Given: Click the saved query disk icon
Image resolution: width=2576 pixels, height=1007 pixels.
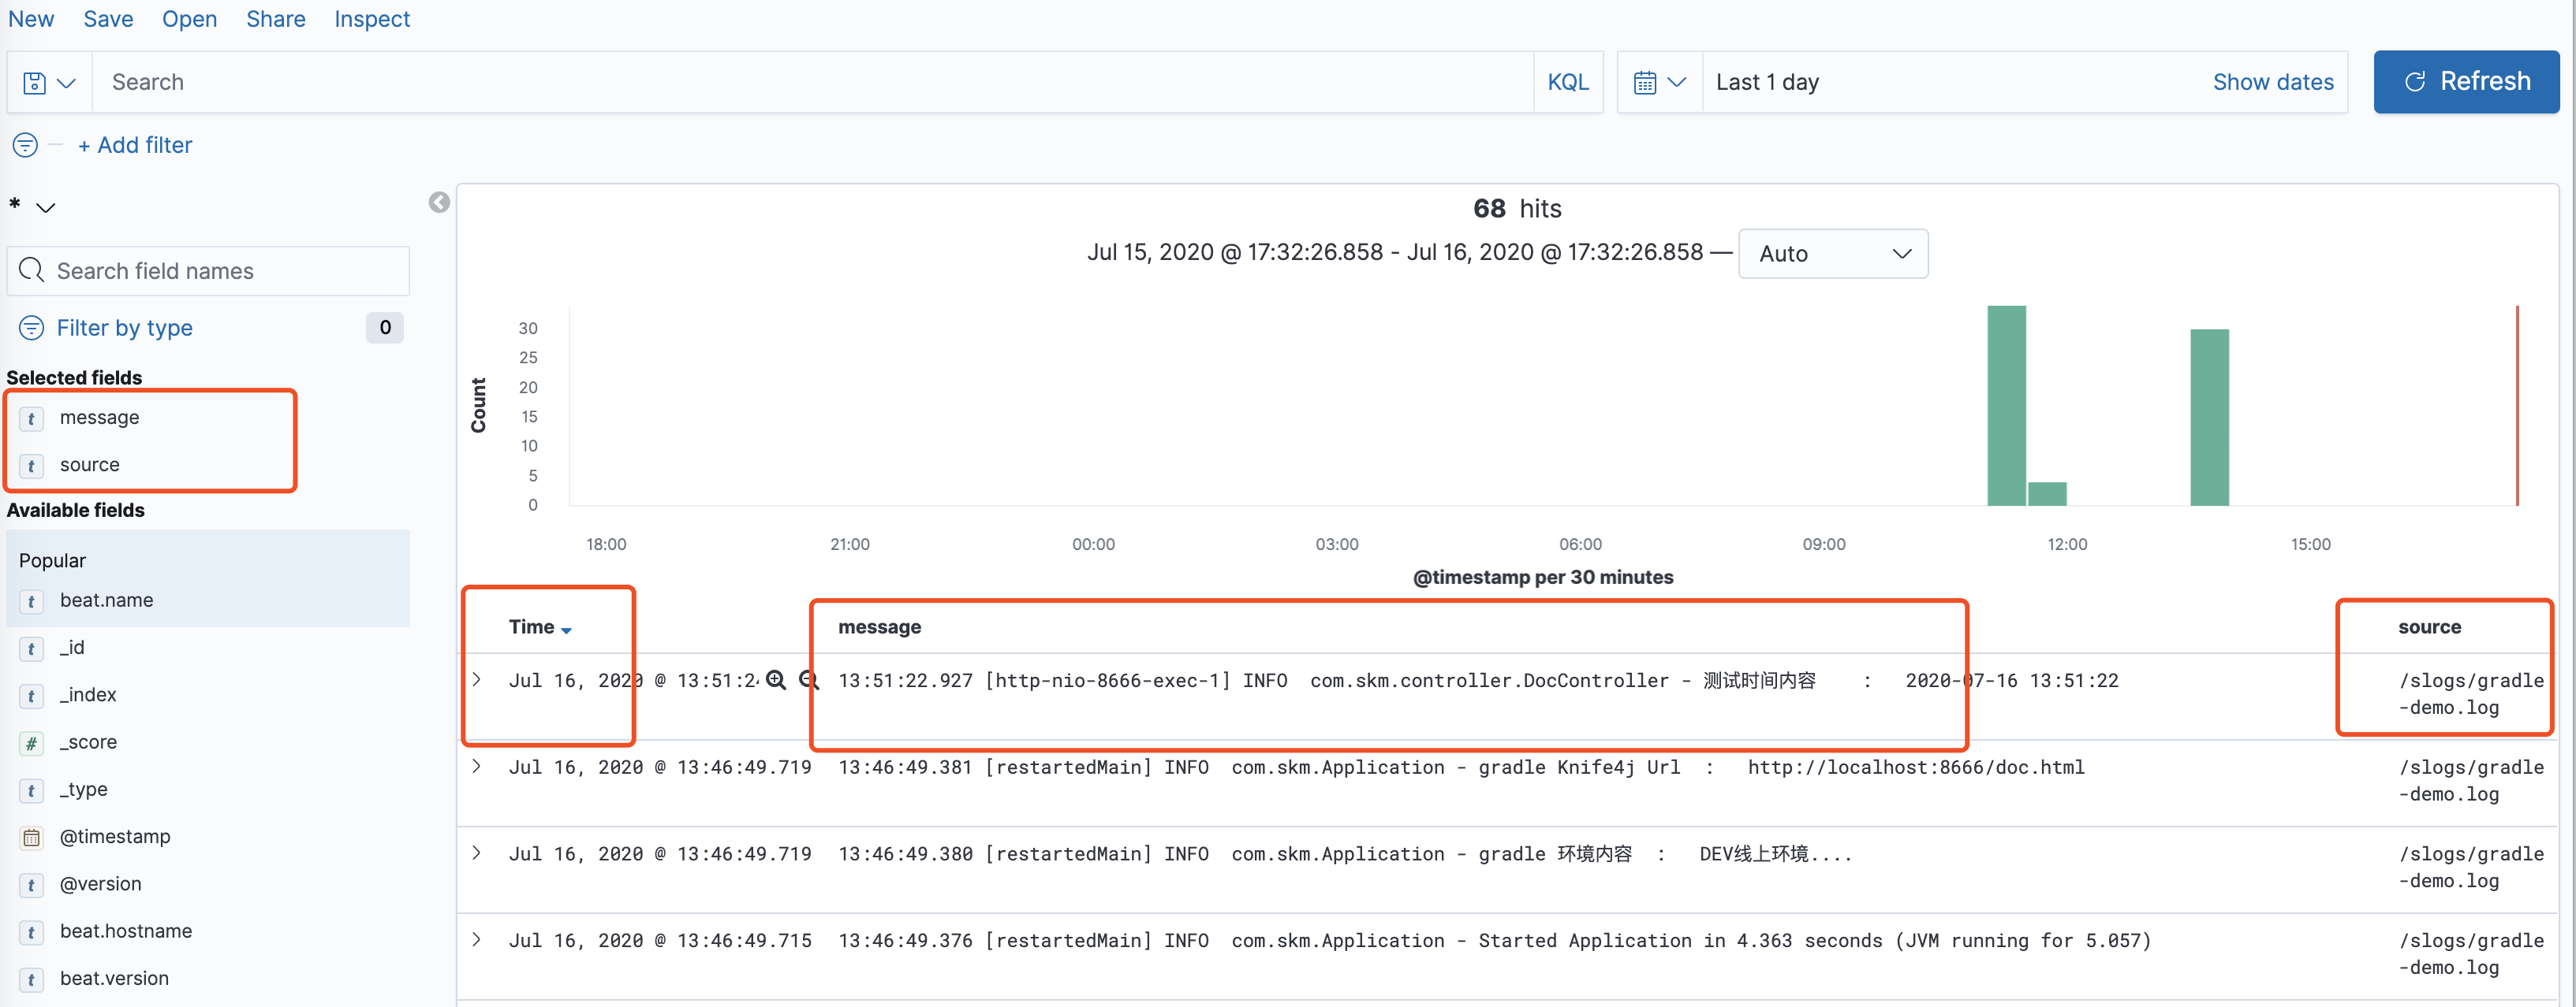Looking at the screenshot, I should coord(35,83).
